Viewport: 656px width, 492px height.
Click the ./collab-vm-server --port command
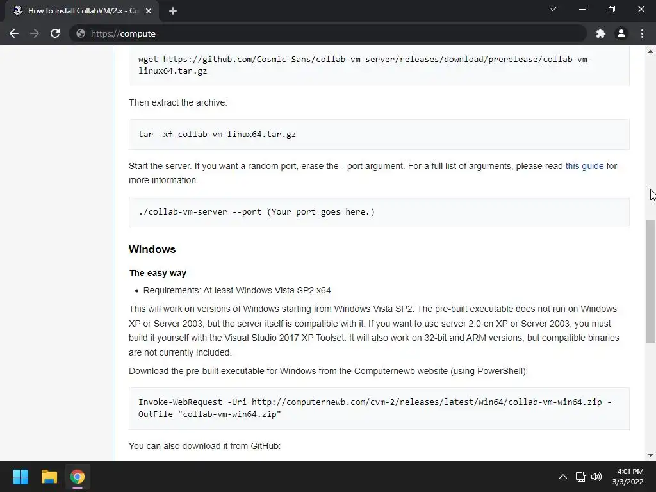tap(256, 211)
